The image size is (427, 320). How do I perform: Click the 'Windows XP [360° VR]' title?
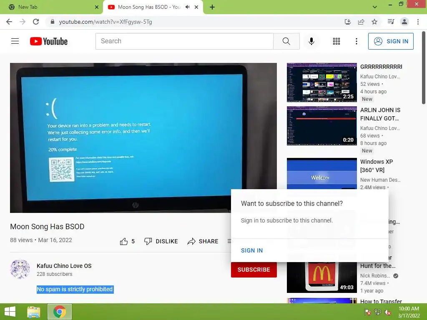click(x=377, y=166)
